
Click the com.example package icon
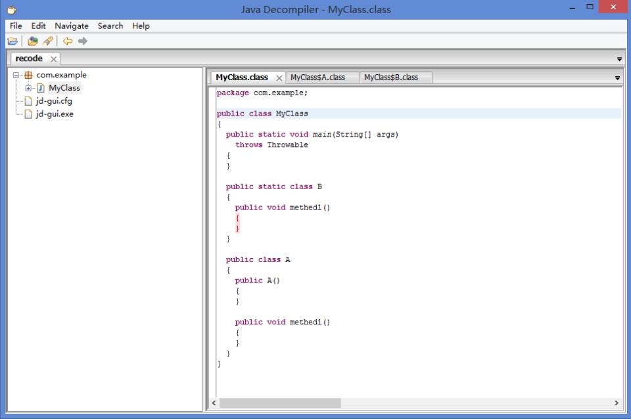pyautogui.click(x=28, y=75)
